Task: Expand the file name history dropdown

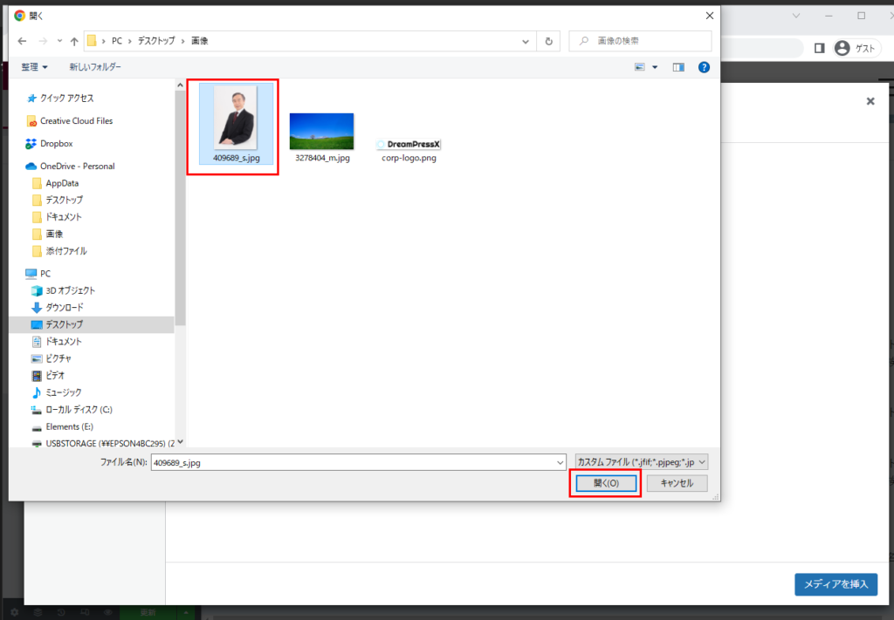Action: pyautogui.click(x=560, y=462)
